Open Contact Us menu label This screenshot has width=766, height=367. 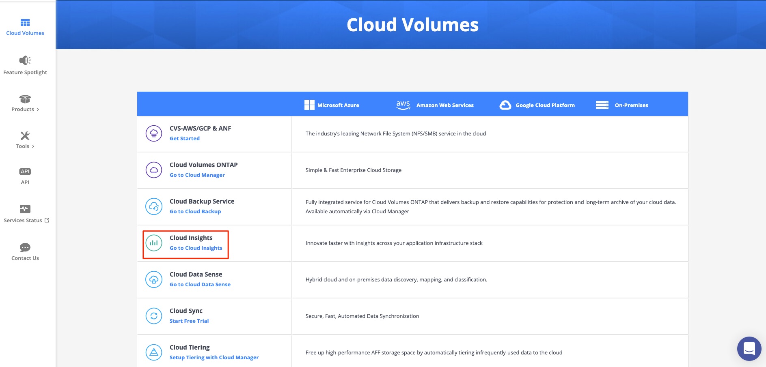tap(25, 258)
